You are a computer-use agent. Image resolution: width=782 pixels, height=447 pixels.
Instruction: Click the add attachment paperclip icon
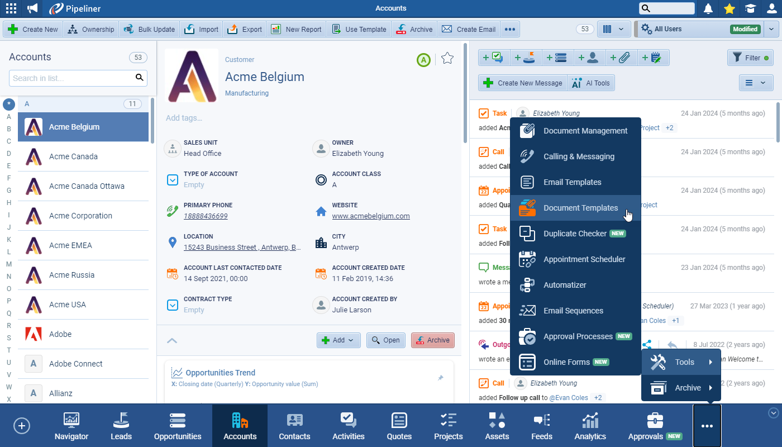[x=621, y=58]
